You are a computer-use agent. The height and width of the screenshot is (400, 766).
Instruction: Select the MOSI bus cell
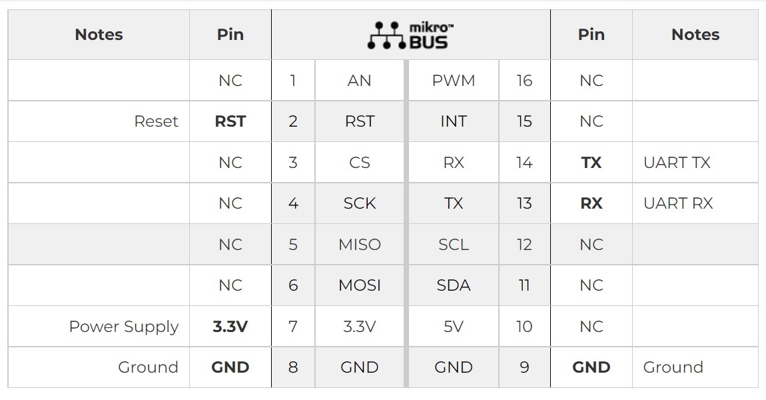[x=360, y=285]
